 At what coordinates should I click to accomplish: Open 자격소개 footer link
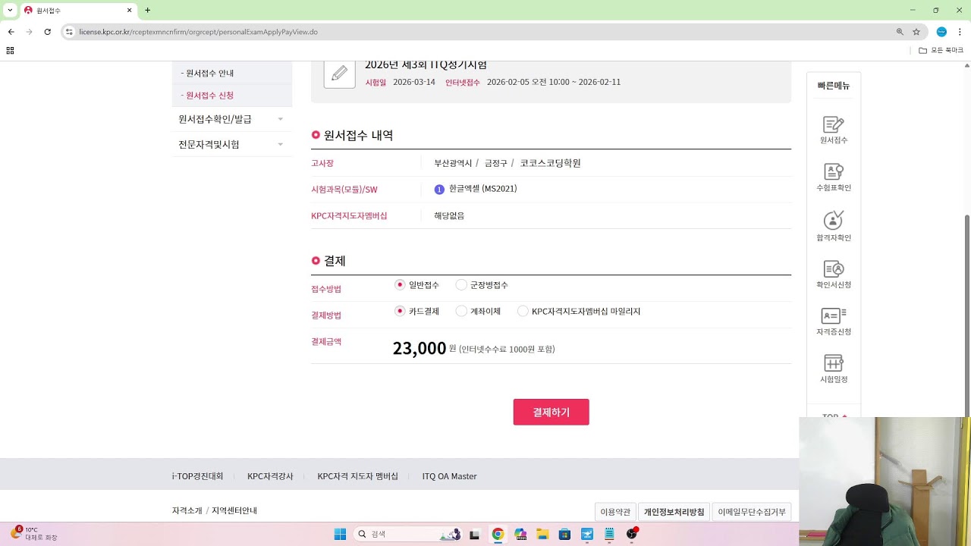187,510
